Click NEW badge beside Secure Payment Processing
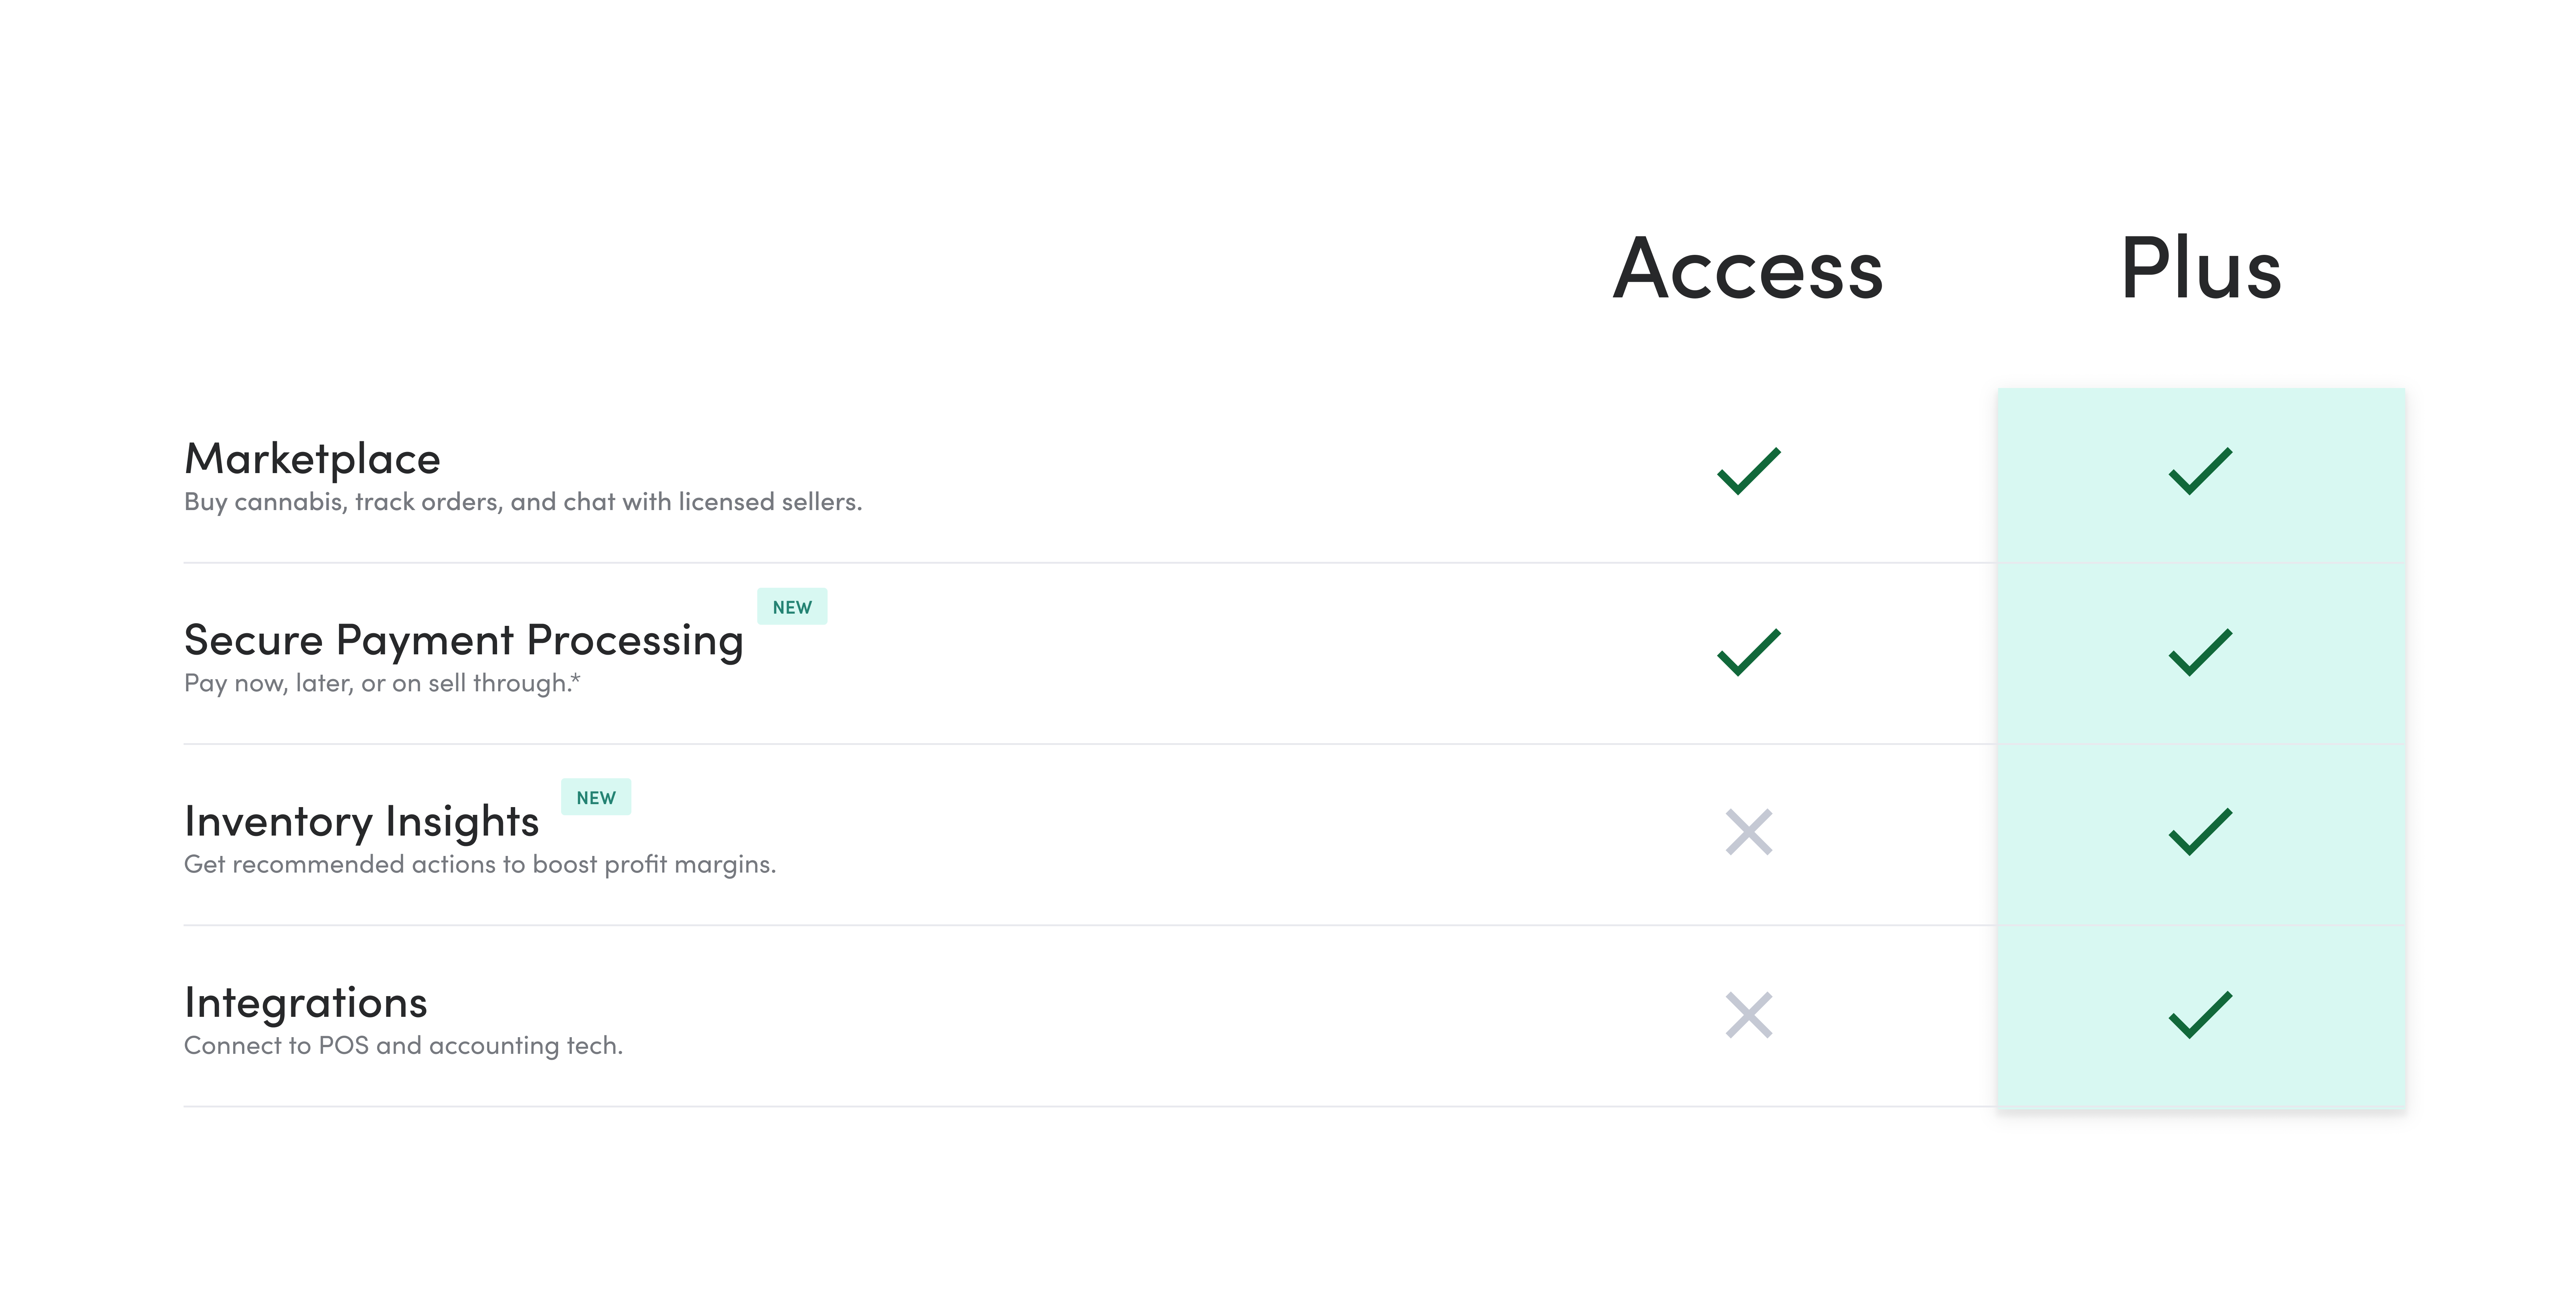This screenshot has height=1312, width=2576. 792,607
